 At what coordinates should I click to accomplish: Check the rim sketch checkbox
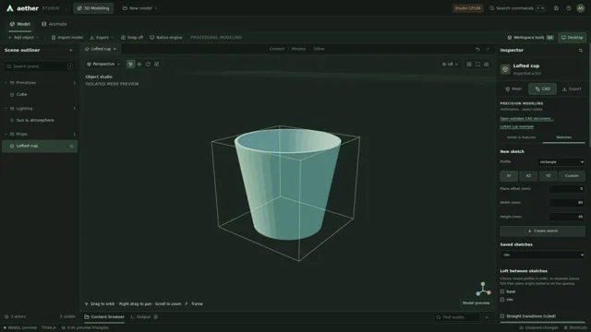[x=502, y=300]
